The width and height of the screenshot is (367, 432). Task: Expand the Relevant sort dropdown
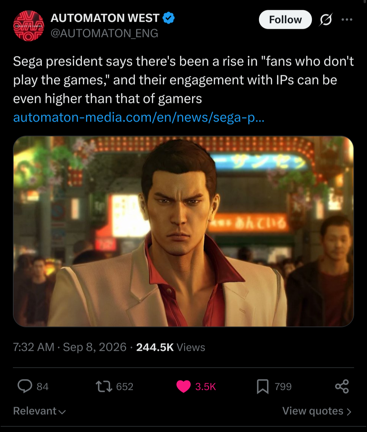[x=39, y=411]
